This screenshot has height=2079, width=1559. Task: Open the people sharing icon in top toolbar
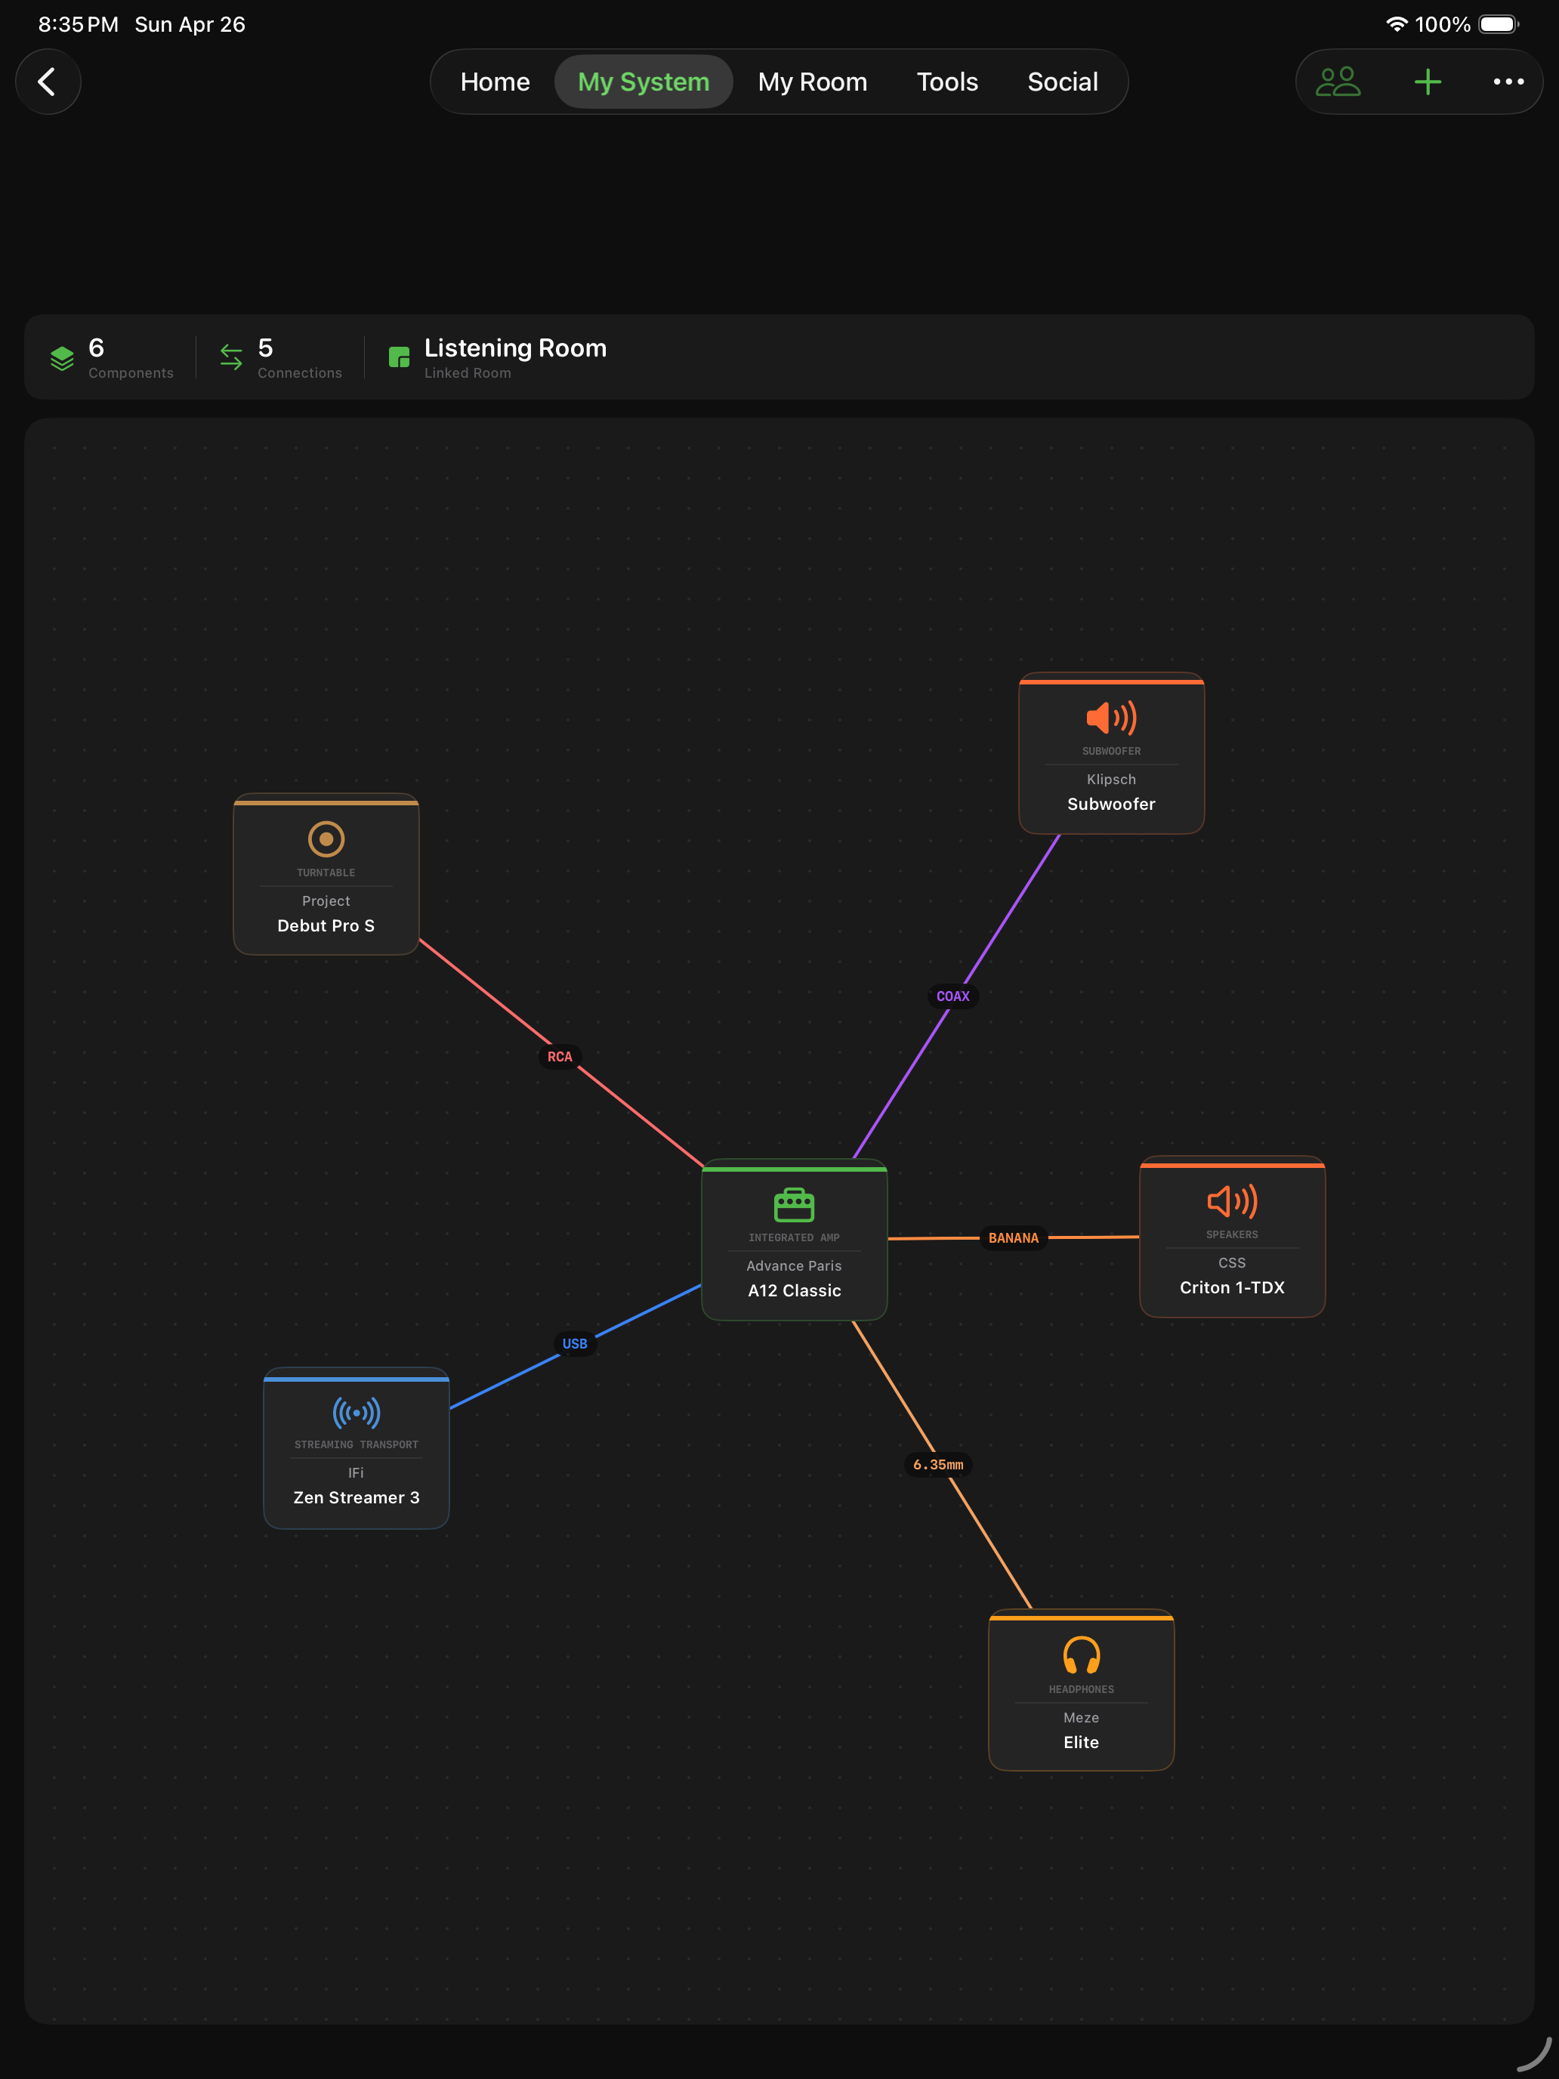(1338, 81)
